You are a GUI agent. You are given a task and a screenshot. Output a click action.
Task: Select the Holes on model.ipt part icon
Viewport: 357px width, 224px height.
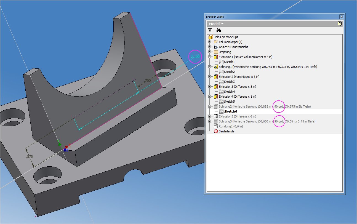coord(211,37)
